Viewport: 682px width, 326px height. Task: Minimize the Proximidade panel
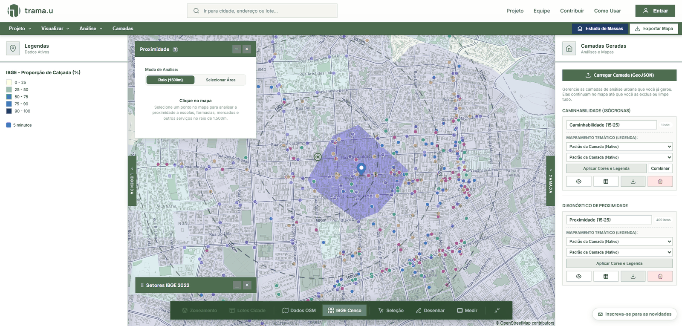point(237,49)
